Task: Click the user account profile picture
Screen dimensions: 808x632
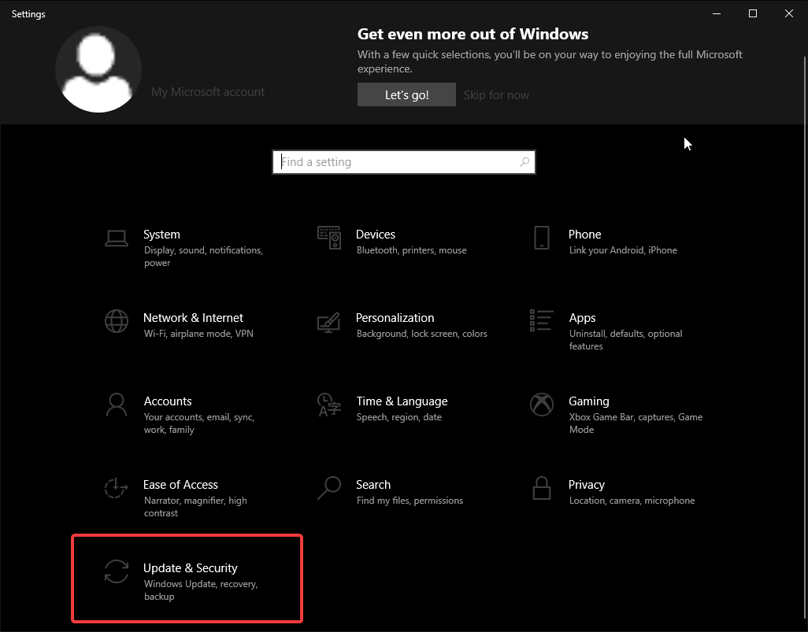Action: coord(98,69)
